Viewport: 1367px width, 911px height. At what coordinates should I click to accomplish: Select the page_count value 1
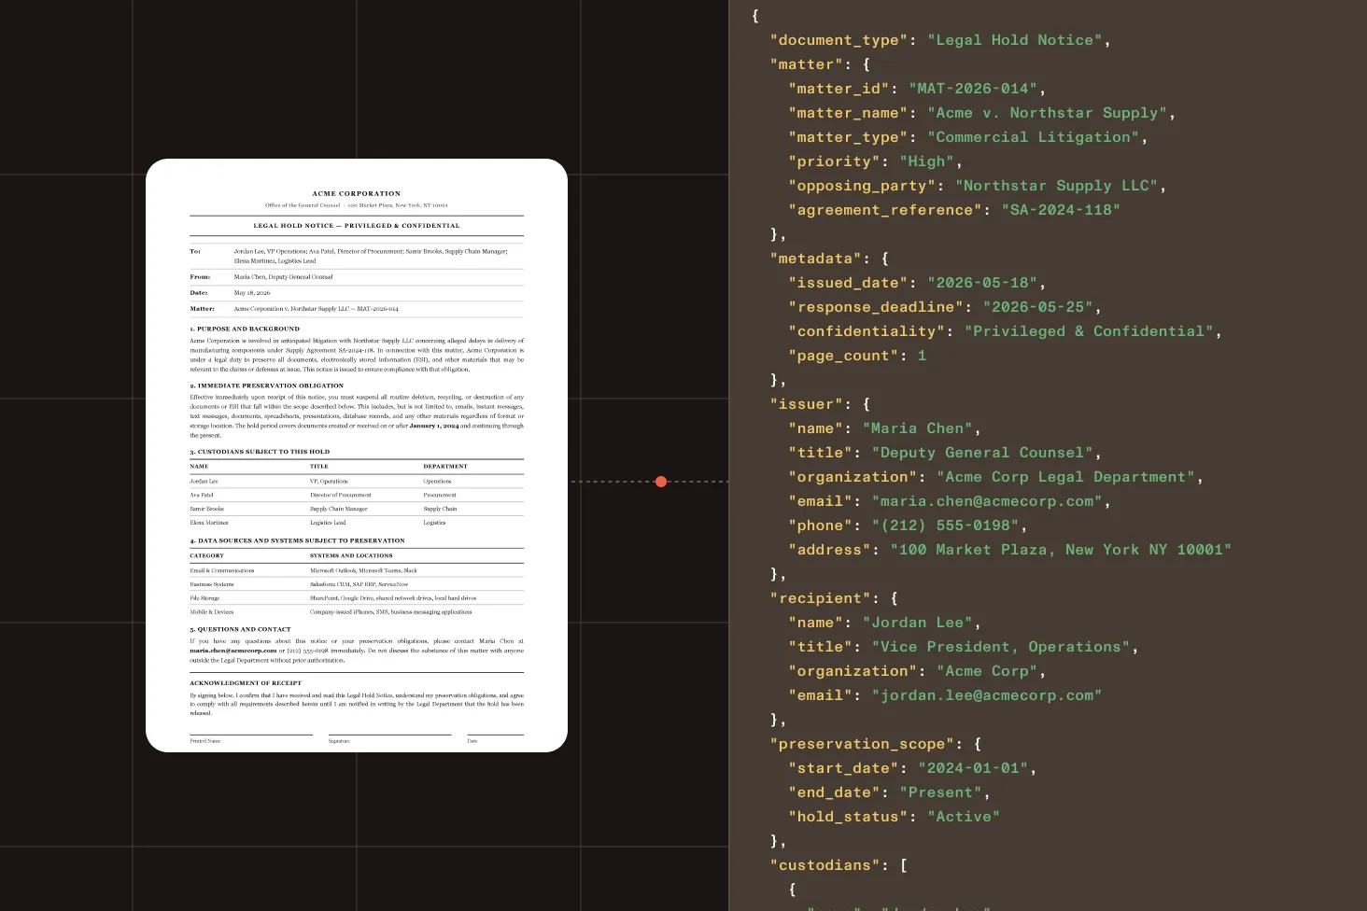922,356
